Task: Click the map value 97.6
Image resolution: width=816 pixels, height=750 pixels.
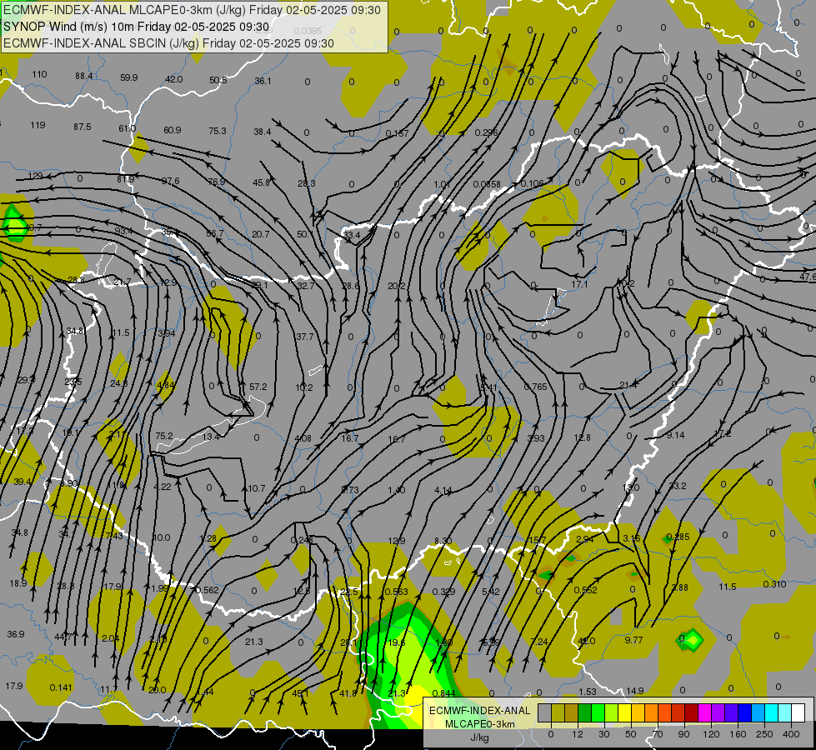Action: pos(170,181)
